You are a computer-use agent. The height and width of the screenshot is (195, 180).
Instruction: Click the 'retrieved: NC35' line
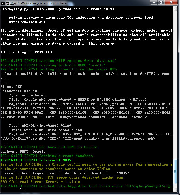pos(36,160)
